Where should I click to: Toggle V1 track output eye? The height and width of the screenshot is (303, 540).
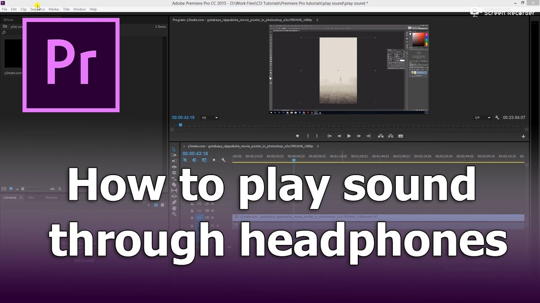(x=213, y=218)
